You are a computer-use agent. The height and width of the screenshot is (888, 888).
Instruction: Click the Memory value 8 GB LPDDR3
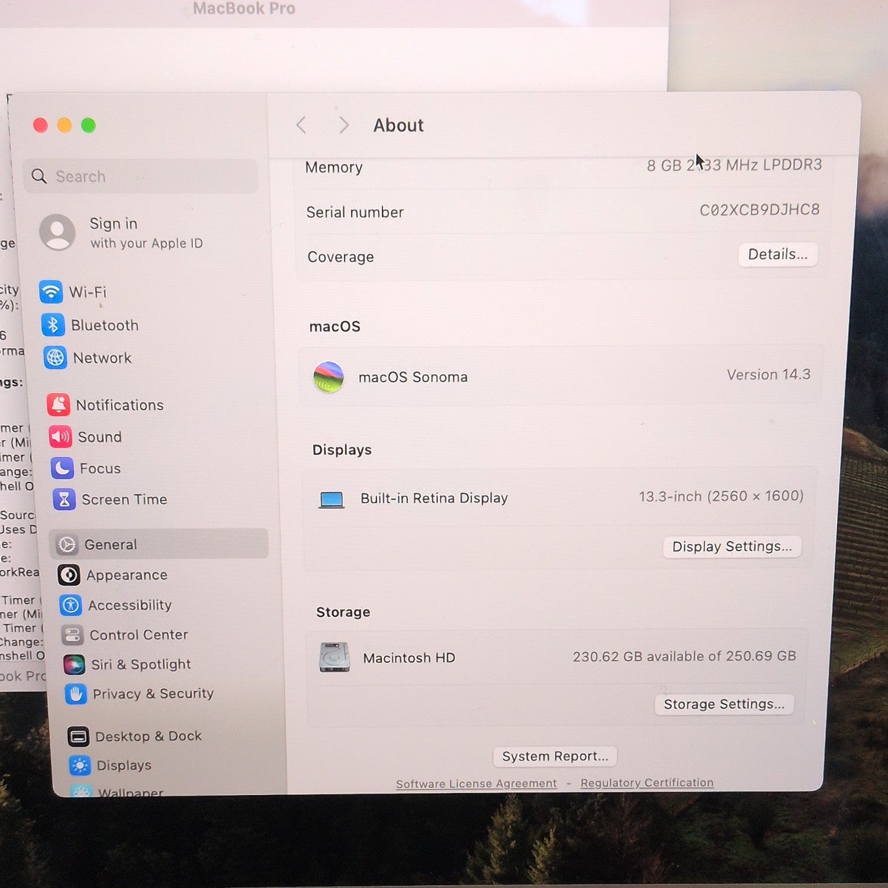734,165
